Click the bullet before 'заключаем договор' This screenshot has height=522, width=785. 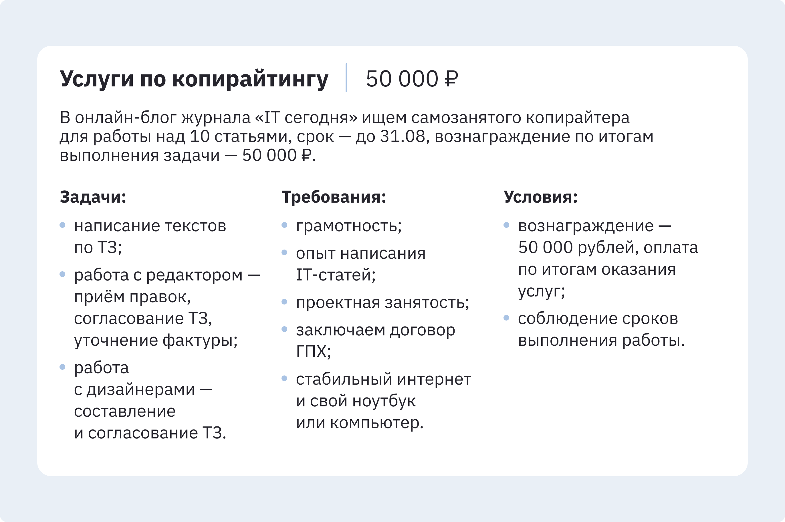(284, 329)
